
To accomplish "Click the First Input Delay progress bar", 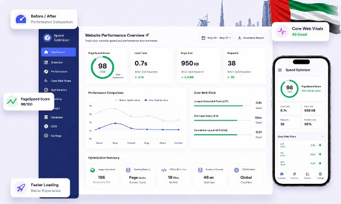I will point(222,120).
